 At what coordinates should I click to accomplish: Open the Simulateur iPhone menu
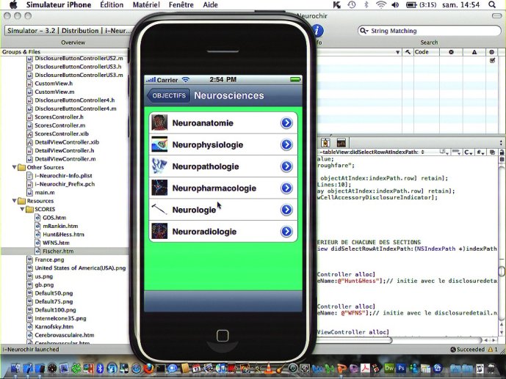tap(59, 5)
